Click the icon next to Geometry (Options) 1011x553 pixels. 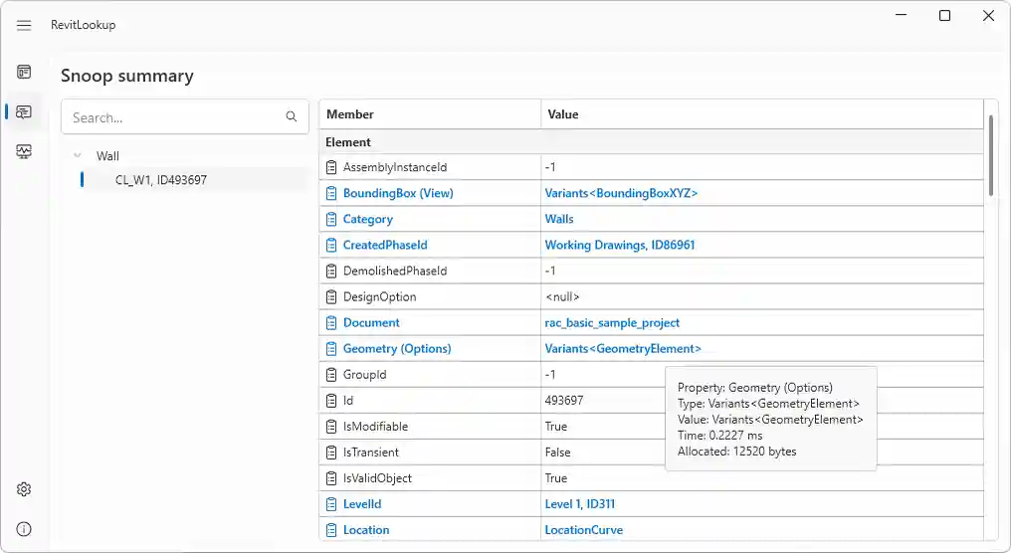coord(332,348)
